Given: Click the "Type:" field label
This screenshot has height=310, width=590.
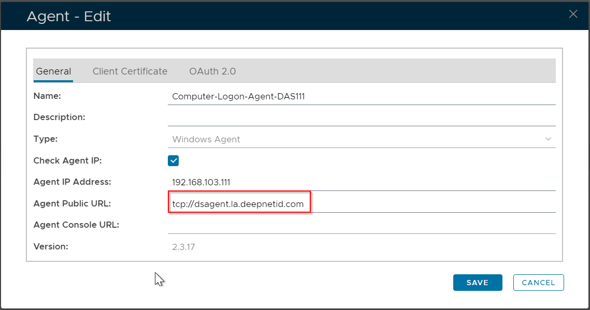Looking at the screenshot, I should pos(46,139).
